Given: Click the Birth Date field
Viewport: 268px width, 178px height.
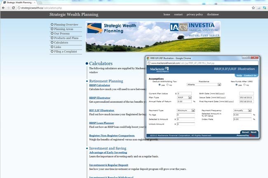Looking at the screenshot, I should (247, 93).
